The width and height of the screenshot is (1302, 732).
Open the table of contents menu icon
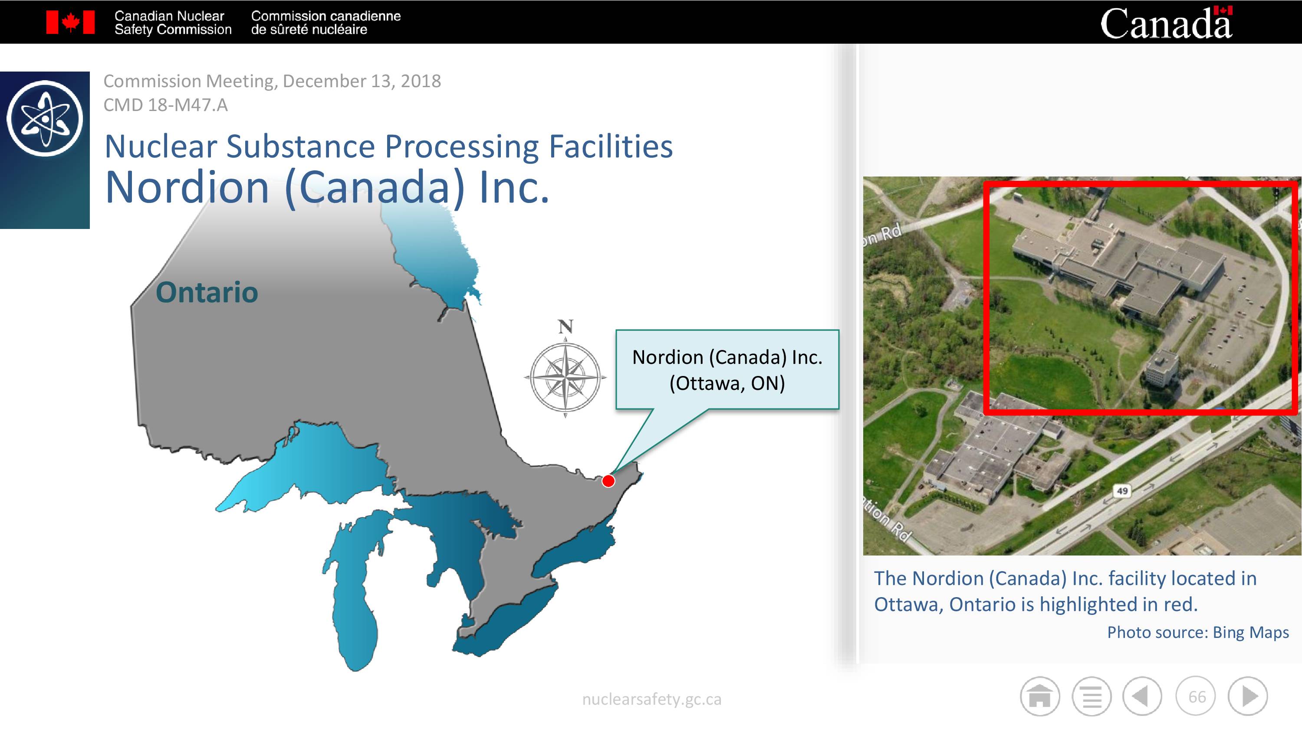[x=1092, y=696]
